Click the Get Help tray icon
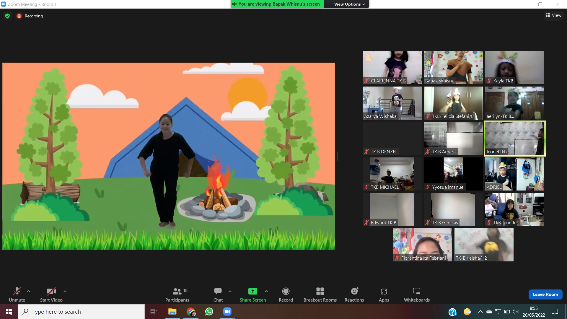Viewport: 567px width, 319px height. click(452, 312)
